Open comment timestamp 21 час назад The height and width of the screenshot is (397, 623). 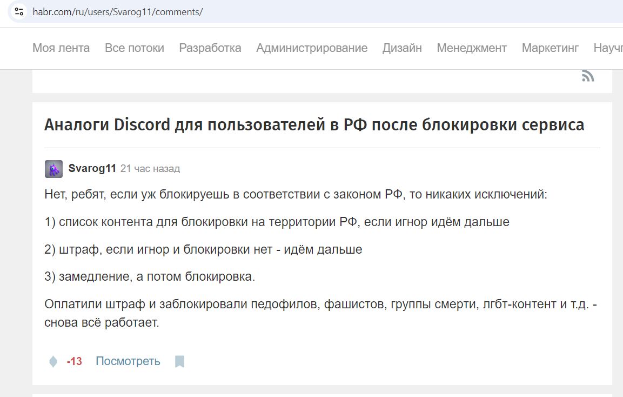coord(150,169)
